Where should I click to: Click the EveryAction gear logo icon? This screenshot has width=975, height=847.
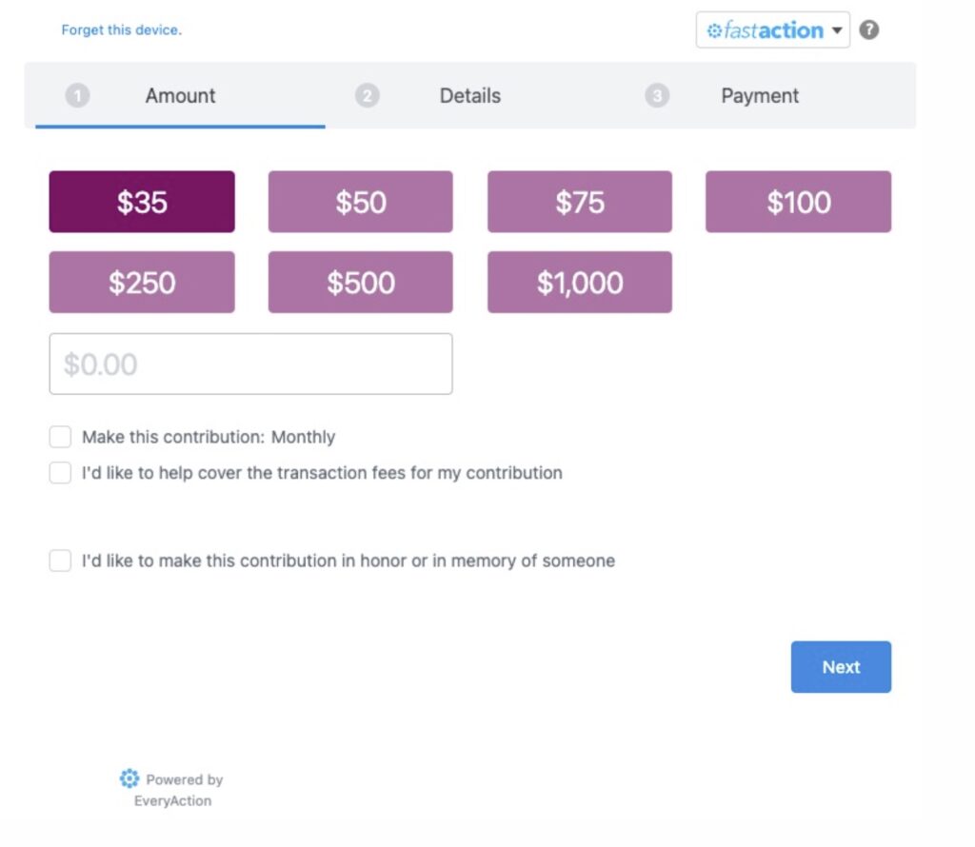[x=129, y=778]
